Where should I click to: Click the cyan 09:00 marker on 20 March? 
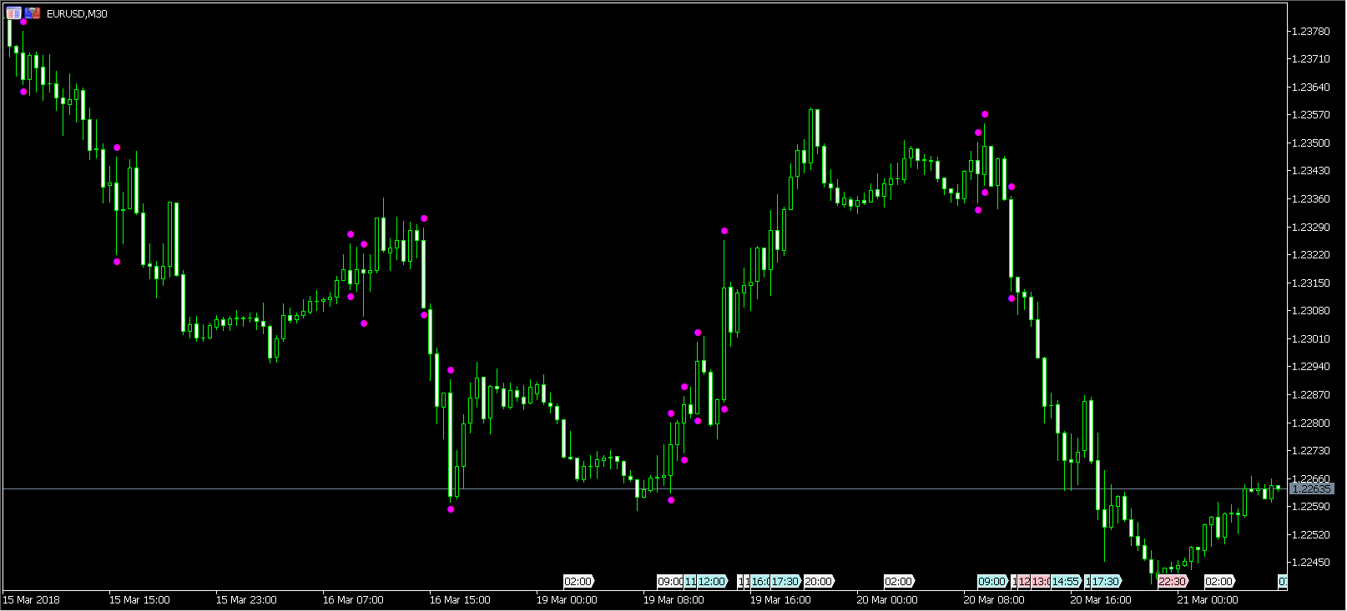tap(991, 581)
